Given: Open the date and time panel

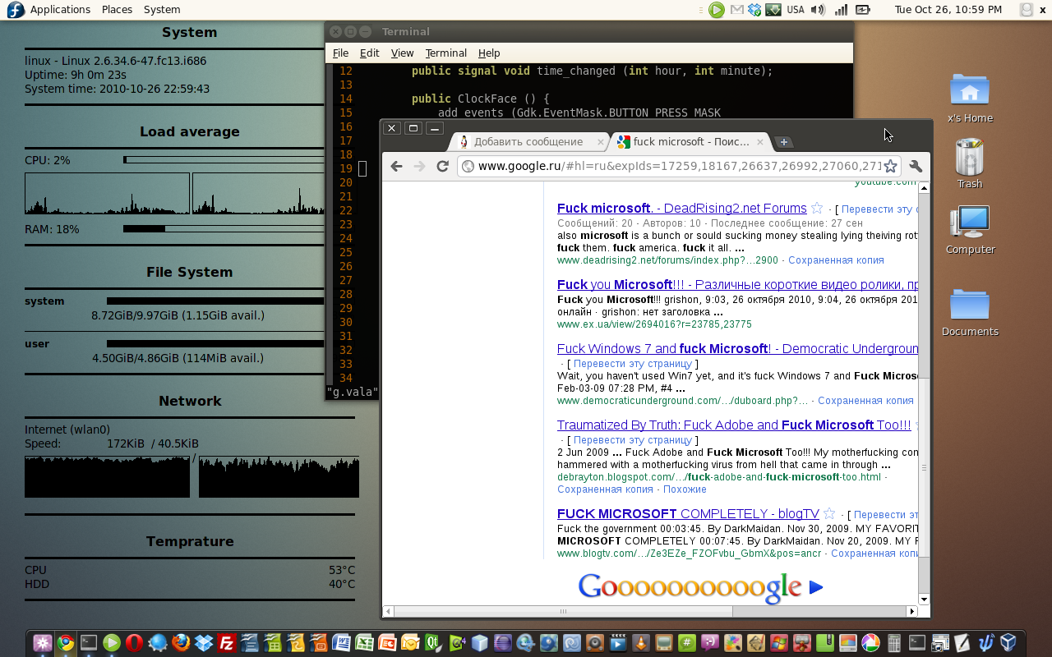Looking at the screenshot, I should tap(948, 10).
